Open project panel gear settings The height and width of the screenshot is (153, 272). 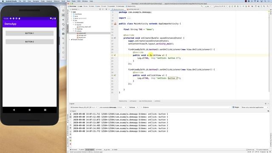106,9
